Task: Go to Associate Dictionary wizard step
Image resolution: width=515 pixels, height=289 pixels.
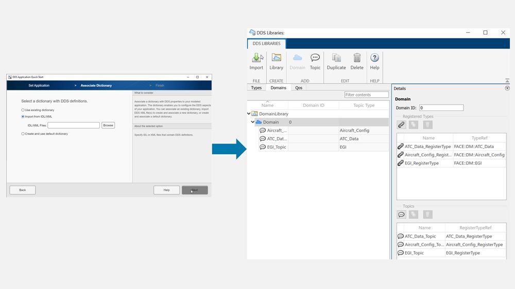Action: (96, 85)
